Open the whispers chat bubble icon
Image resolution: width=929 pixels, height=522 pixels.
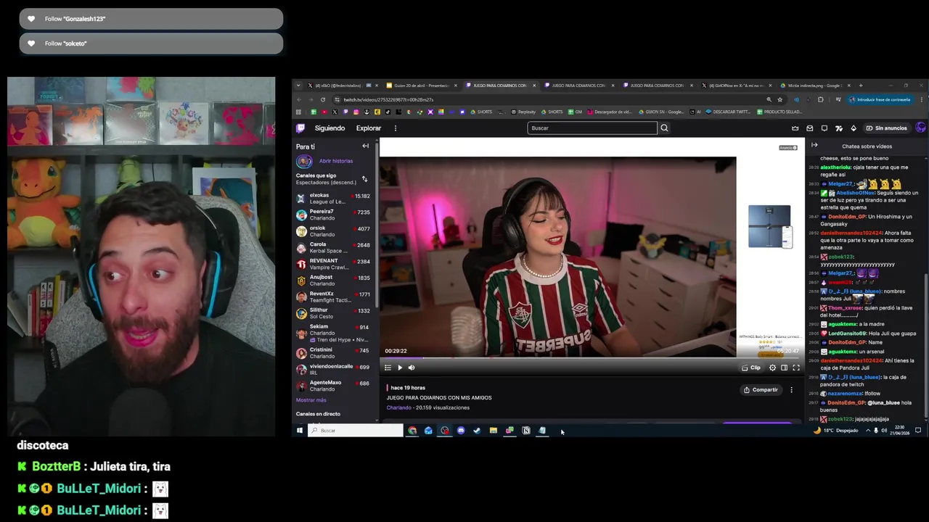point(824,128)
